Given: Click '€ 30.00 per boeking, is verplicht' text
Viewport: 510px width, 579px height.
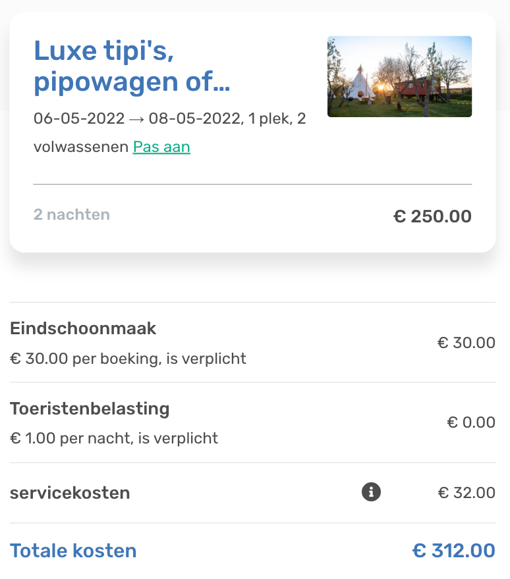Looking at the screenshot, I should 128,359.
